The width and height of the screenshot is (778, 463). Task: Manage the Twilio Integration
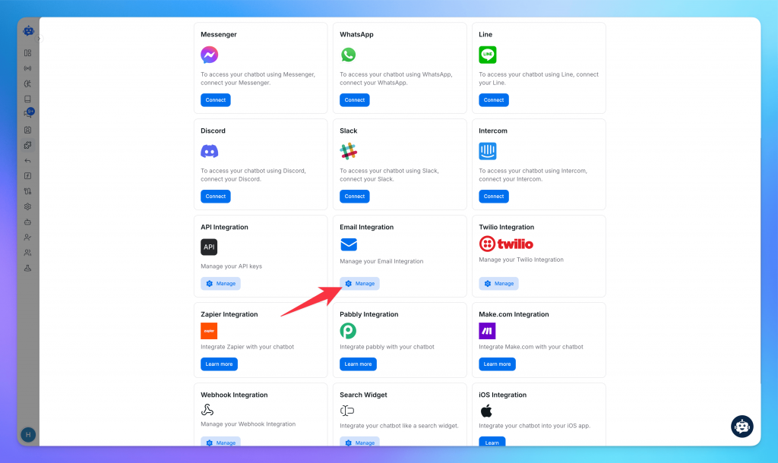[498, 284]
